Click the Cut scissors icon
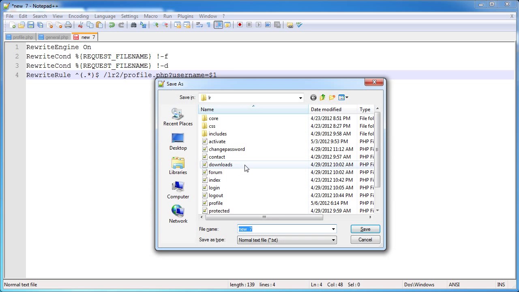The width and height of the screenshot is (519, 292). tap(81, 25)
